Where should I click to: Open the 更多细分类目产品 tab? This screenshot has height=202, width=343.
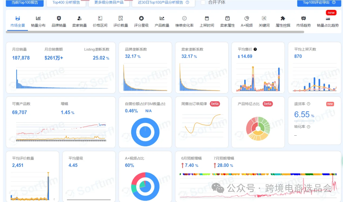coord(109,3)
